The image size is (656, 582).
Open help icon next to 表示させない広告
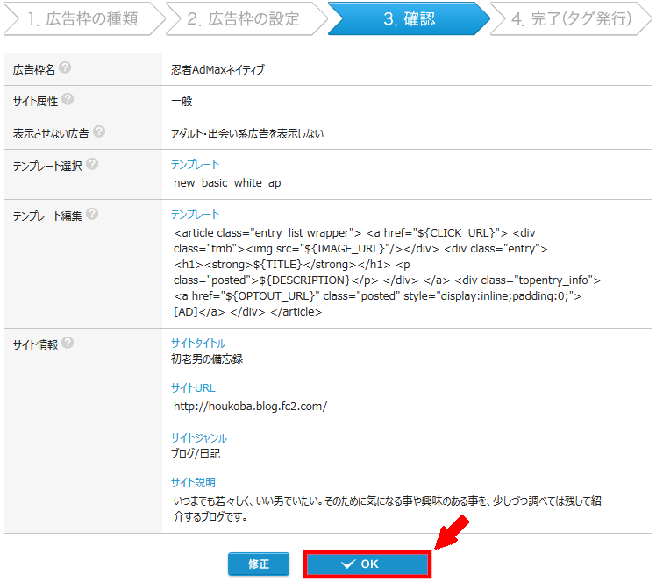[x=99, y=131]
